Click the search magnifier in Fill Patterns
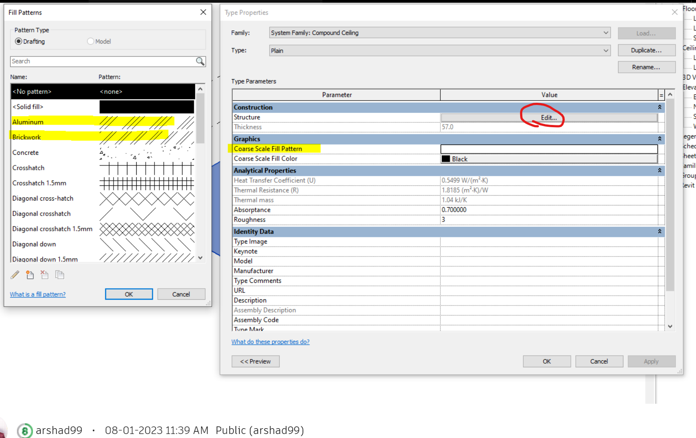The image size is (696, 438). [200, 61]
